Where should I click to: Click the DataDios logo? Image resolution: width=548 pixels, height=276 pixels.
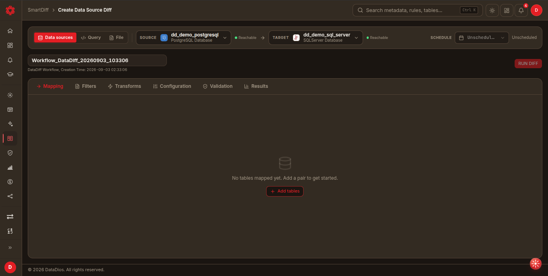10,10
